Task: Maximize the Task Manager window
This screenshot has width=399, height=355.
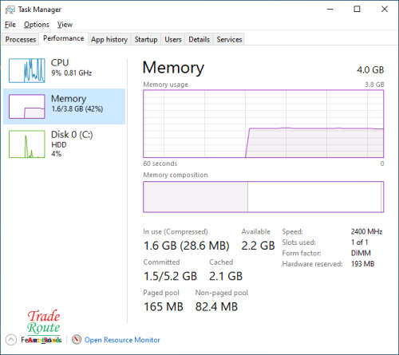Action: tap(357, 10)
